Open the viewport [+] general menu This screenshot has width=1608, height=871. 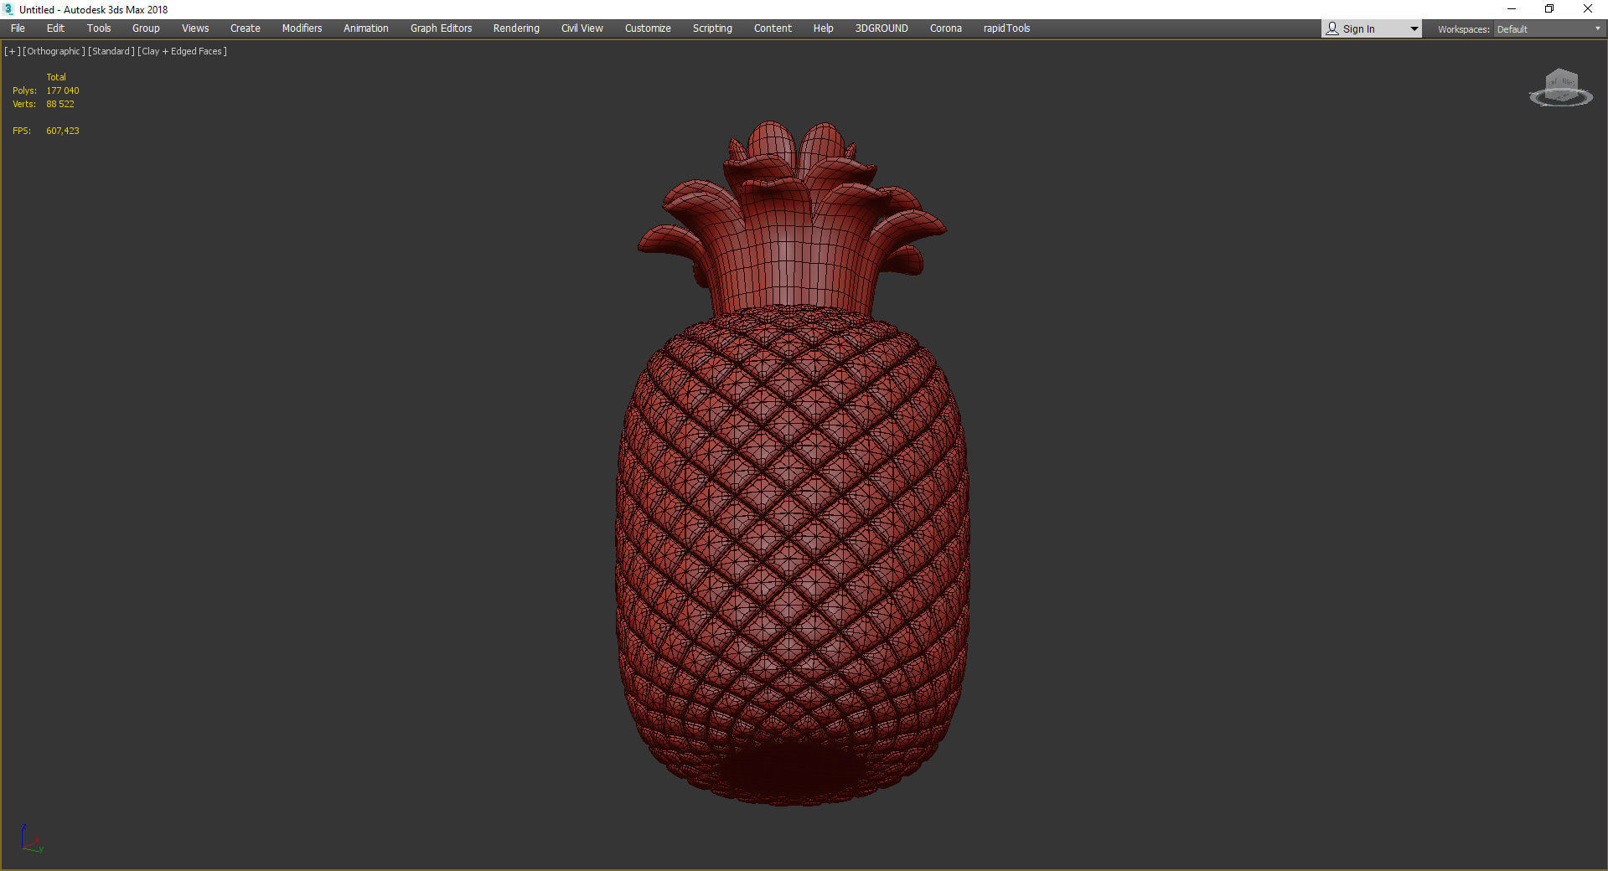tap(12, 51)
